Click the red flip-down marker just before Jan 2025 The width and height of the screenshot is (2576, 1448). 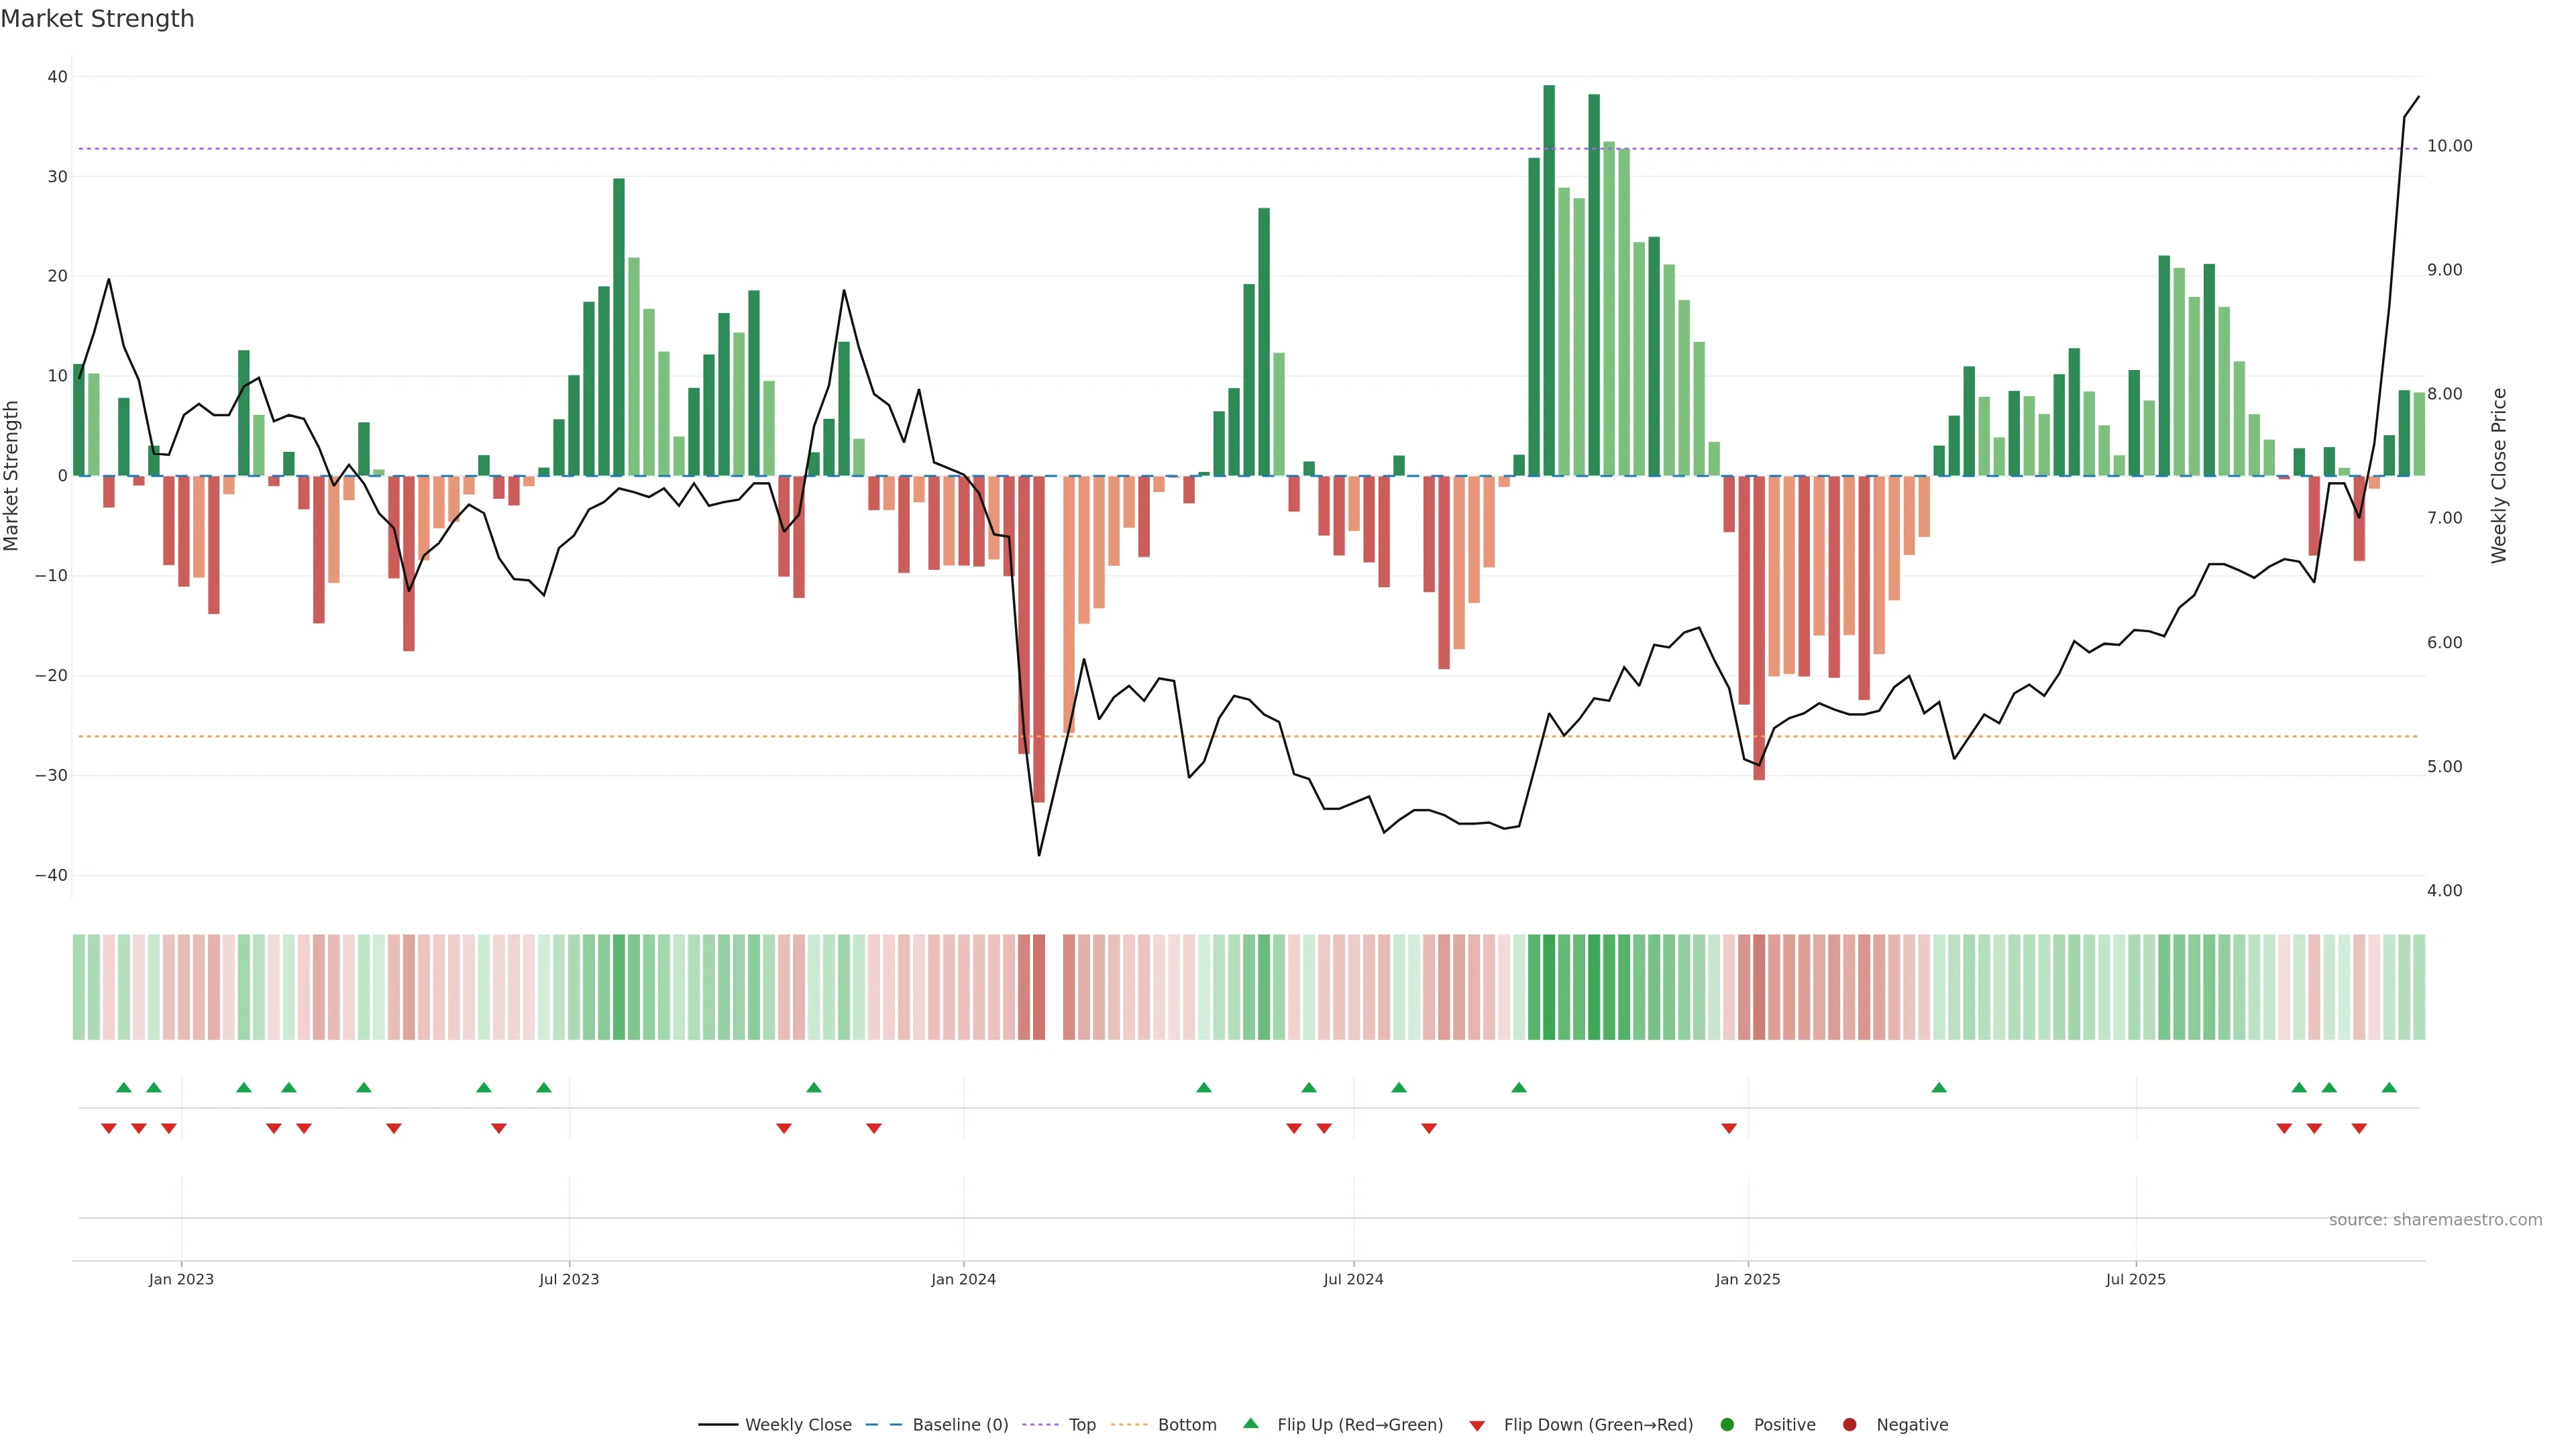(x=1729, y=1128)
